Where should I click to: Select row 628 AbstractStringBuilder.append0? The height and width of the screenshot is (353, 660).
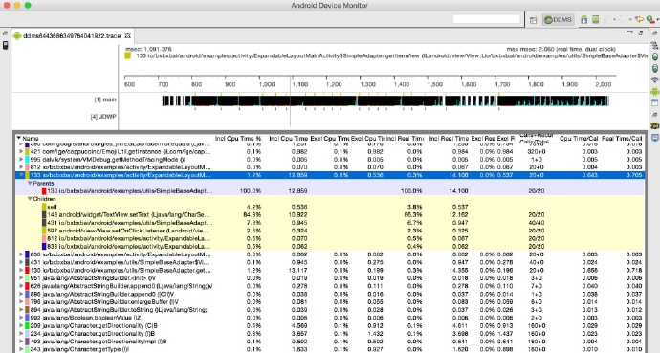[x=329, y=286]
